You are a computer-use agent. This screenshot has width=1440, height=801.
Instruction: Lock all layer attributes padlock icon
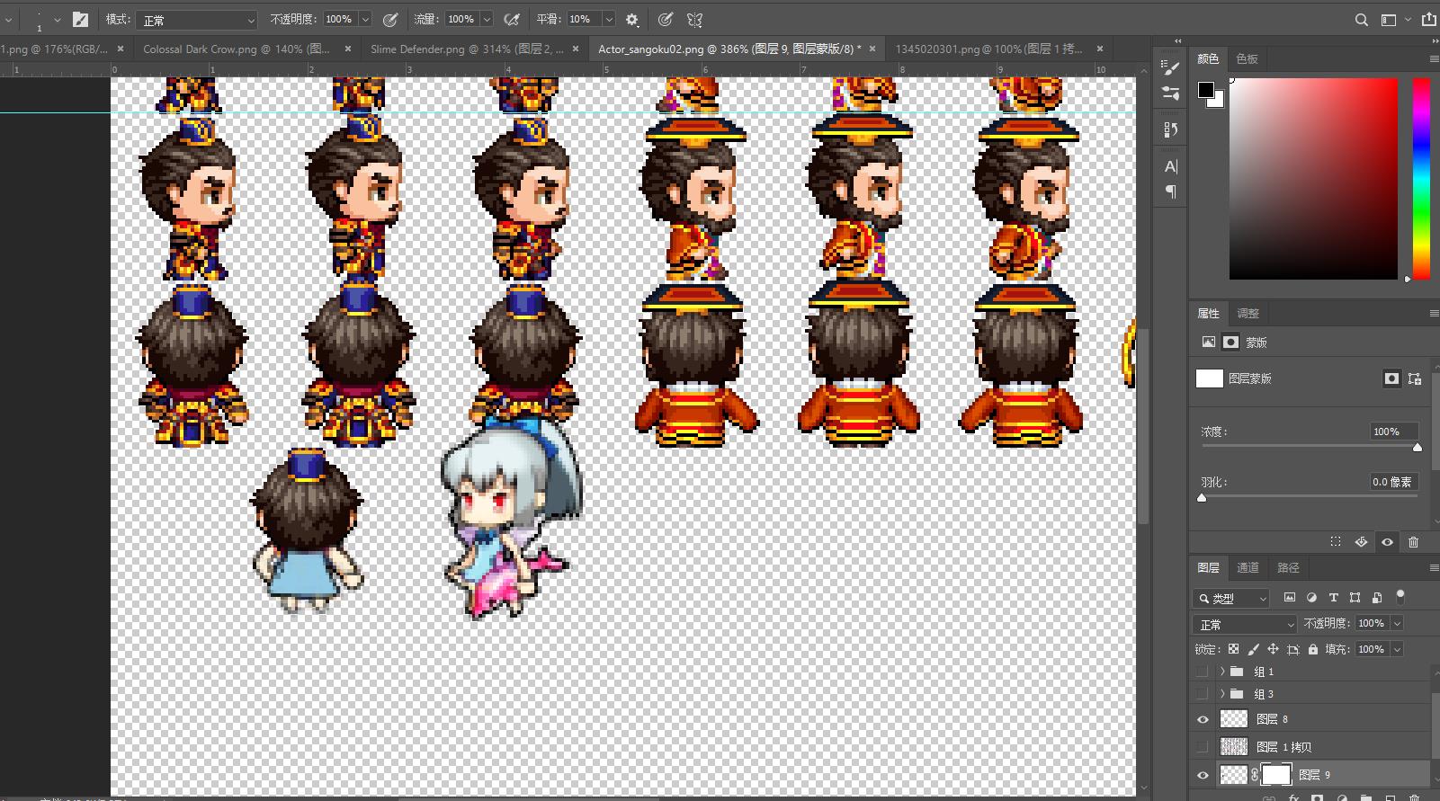coord(1312,649)
